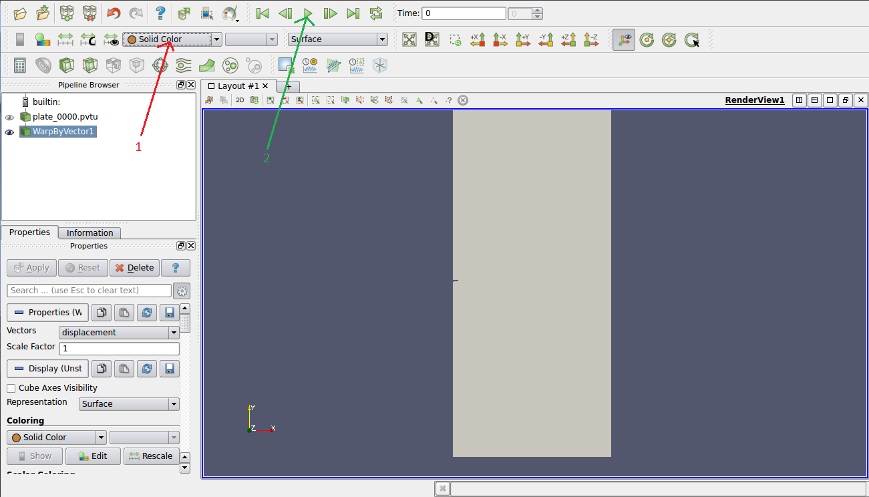Rescale to visible data range toolbar icon
The image size is (869, 497).
[111, 39]
